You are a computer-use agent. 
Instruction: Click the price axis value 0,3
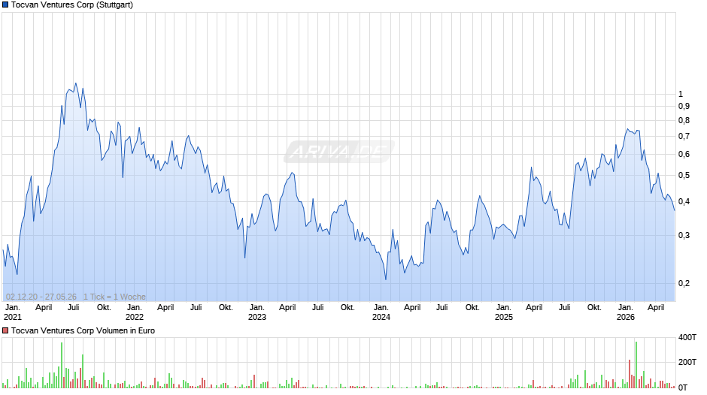(x=684, y=235)
